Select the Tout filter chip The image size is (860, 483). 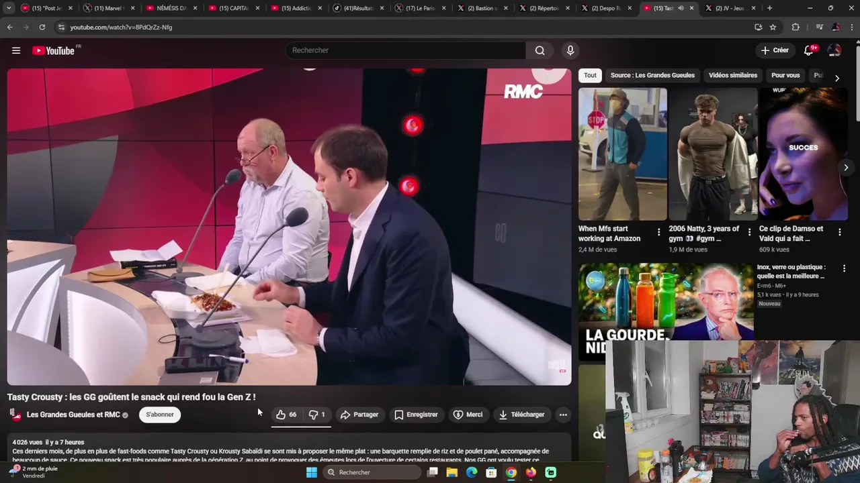(x=590, y=75)
